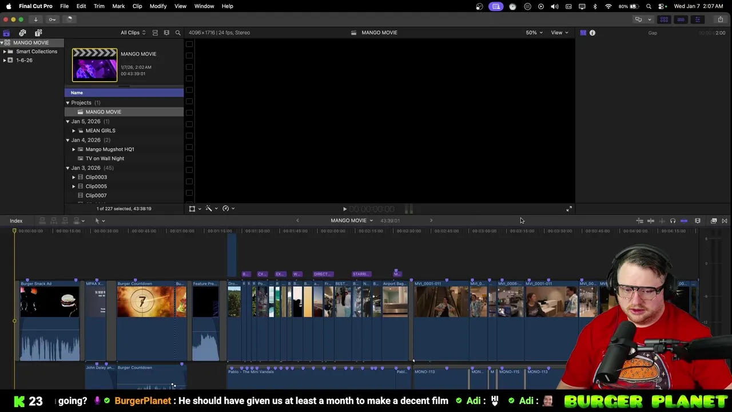
Task: Open the Trim menu
Action: [x=99, y=6]
